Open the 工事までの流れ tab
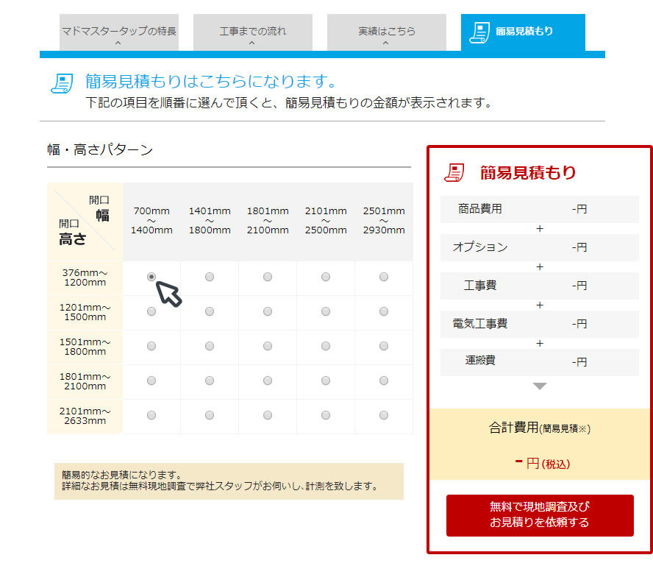The image size is (653, 580). point(252,32)
